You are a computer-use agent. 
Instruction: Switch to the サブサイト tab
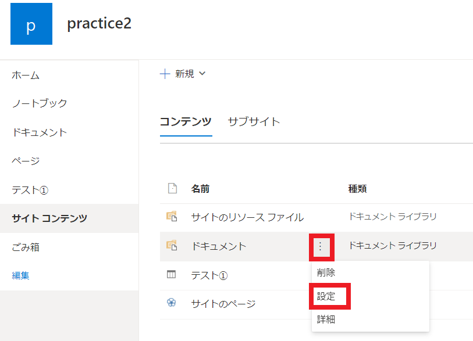(x=254, y=122)
